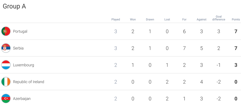Click the Group A heading
Viewport: 241px width, 110px height.
pyautogui.click(x=14, y=6)
